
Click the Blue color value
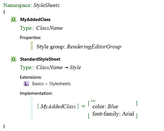pos(113,106)
